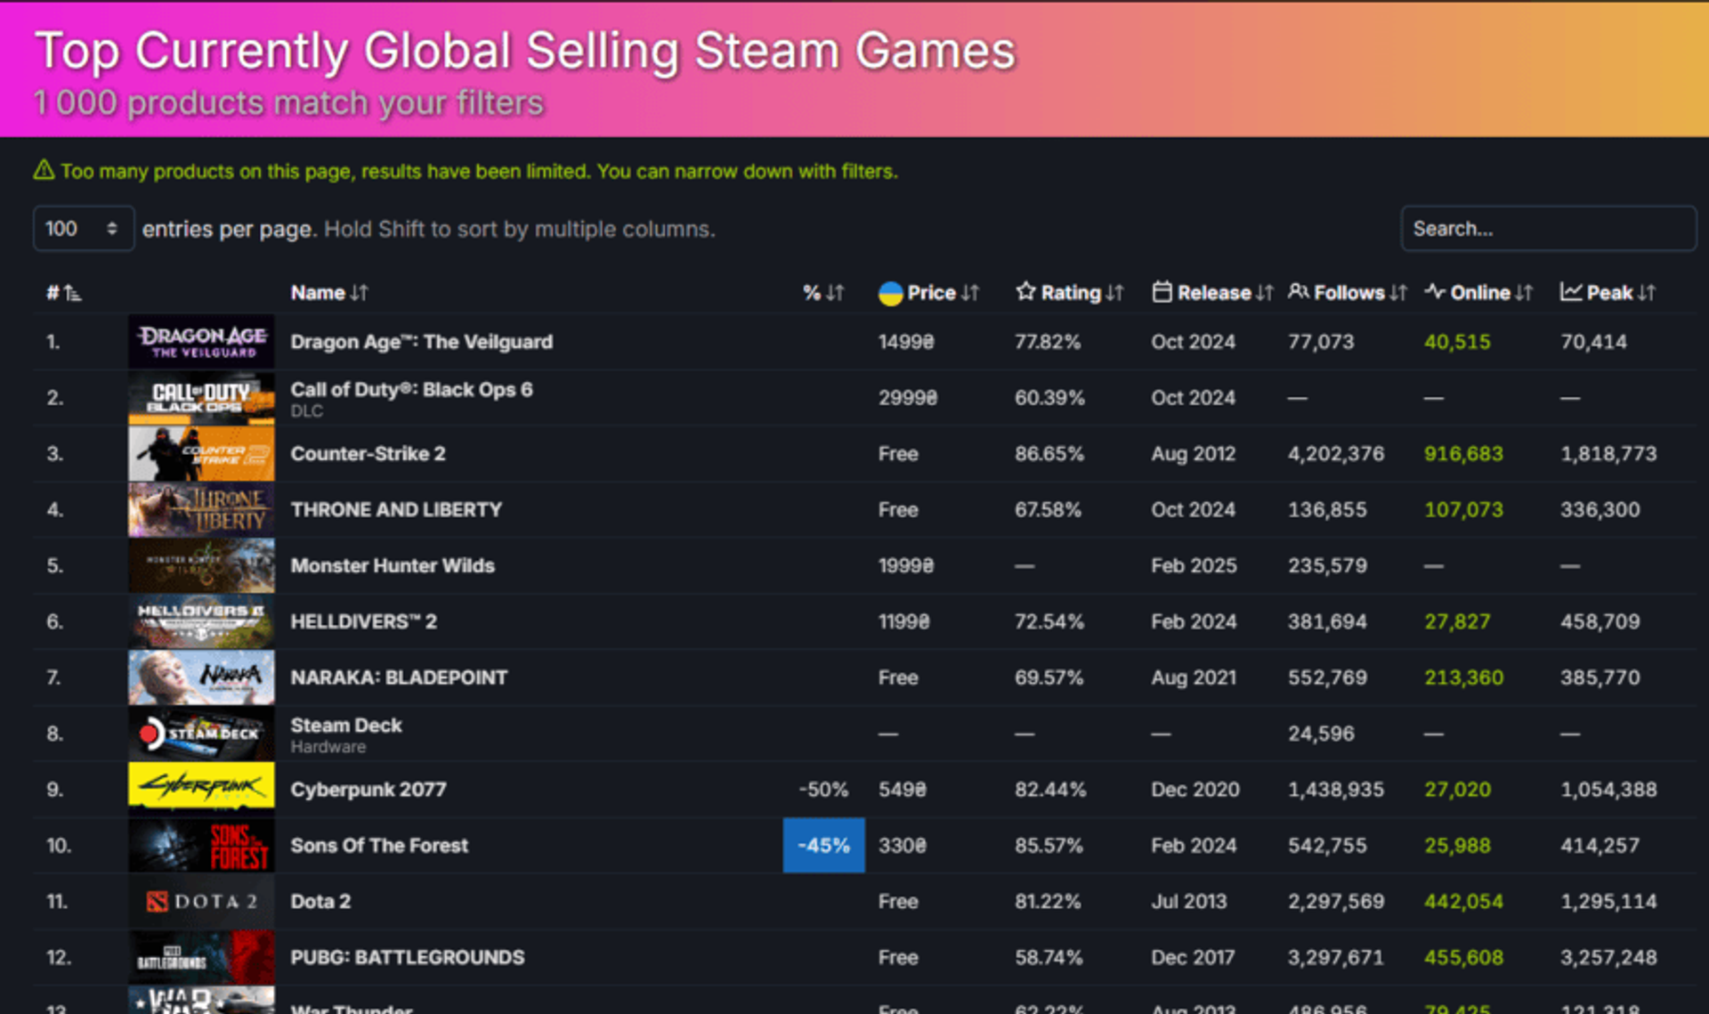1709x1014 pixels.
Task: Sort games by Name column
Action: (x=328, y=293)
